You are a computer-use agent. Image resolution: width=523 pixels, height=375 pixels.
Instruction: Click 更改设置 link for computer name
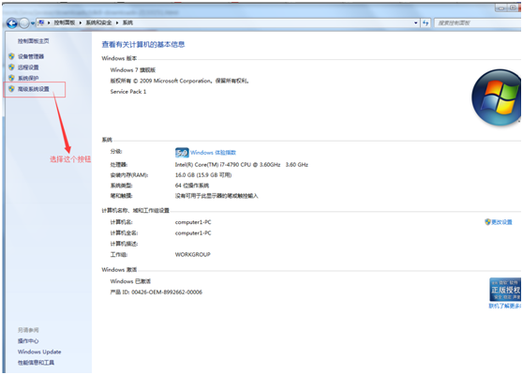click(501, 222)
